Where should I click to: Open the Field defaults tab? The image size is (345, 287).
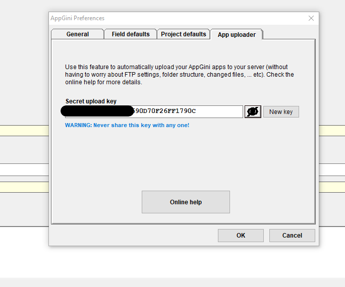131,34
